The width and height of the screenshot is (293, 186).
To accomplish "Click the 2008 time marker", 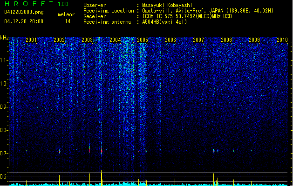I will pyautogui.click(x=226, y=40).
